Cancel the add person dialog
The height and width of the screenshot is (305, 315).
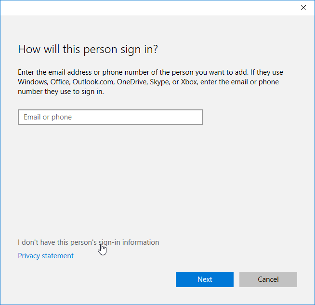268,279
